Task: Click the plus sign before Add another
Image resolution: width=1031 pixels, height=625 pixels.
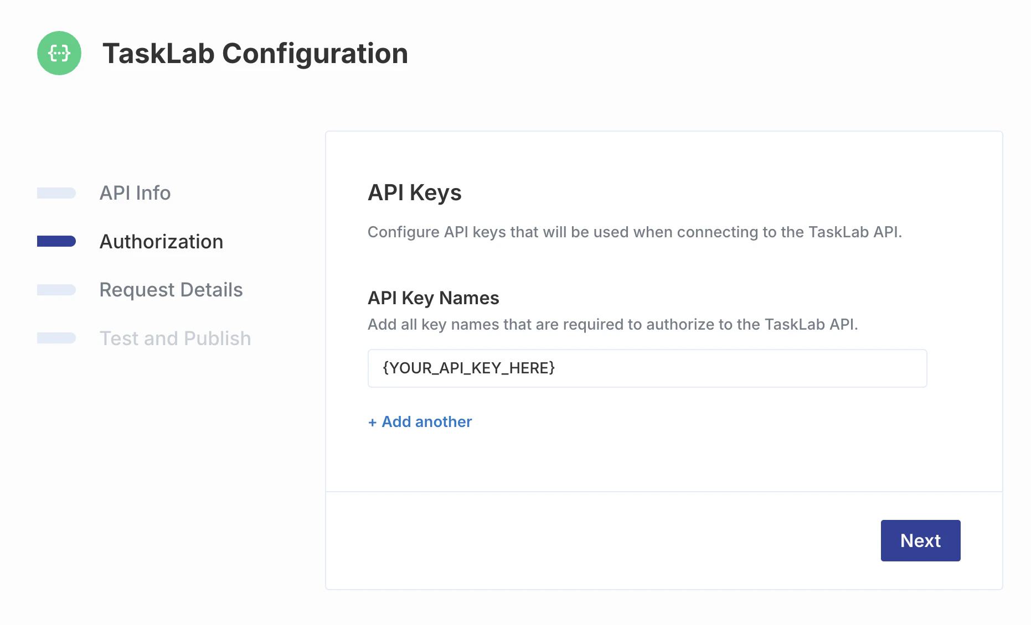Action: pyautogui.click(x=373, y=421)
